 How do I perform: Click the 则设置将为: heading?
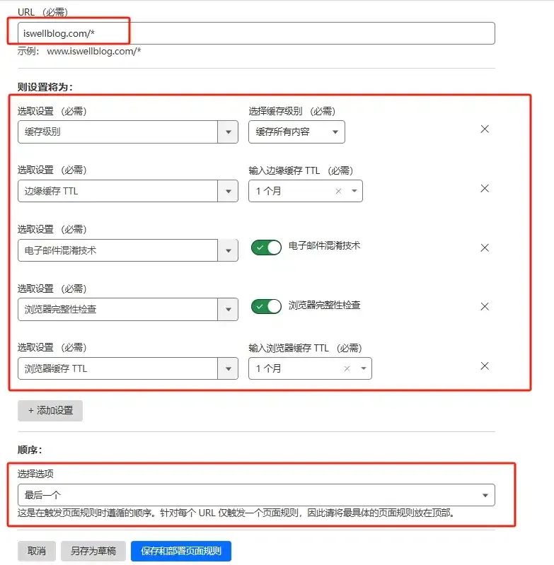click(45, 87)
